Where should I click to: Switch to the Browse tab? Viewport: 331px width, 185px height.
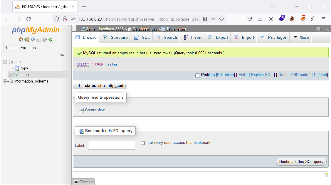[x=86, y=37]
